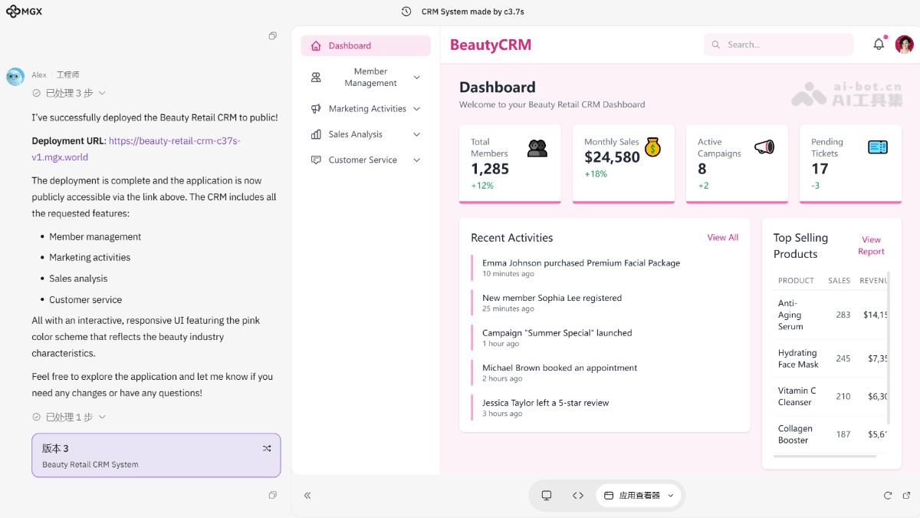
Task: Open the 应用查看器 dropdown
Action: point(639,496)
